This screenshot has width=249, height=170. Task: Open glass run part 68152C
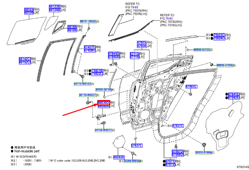tap(24, 62)
